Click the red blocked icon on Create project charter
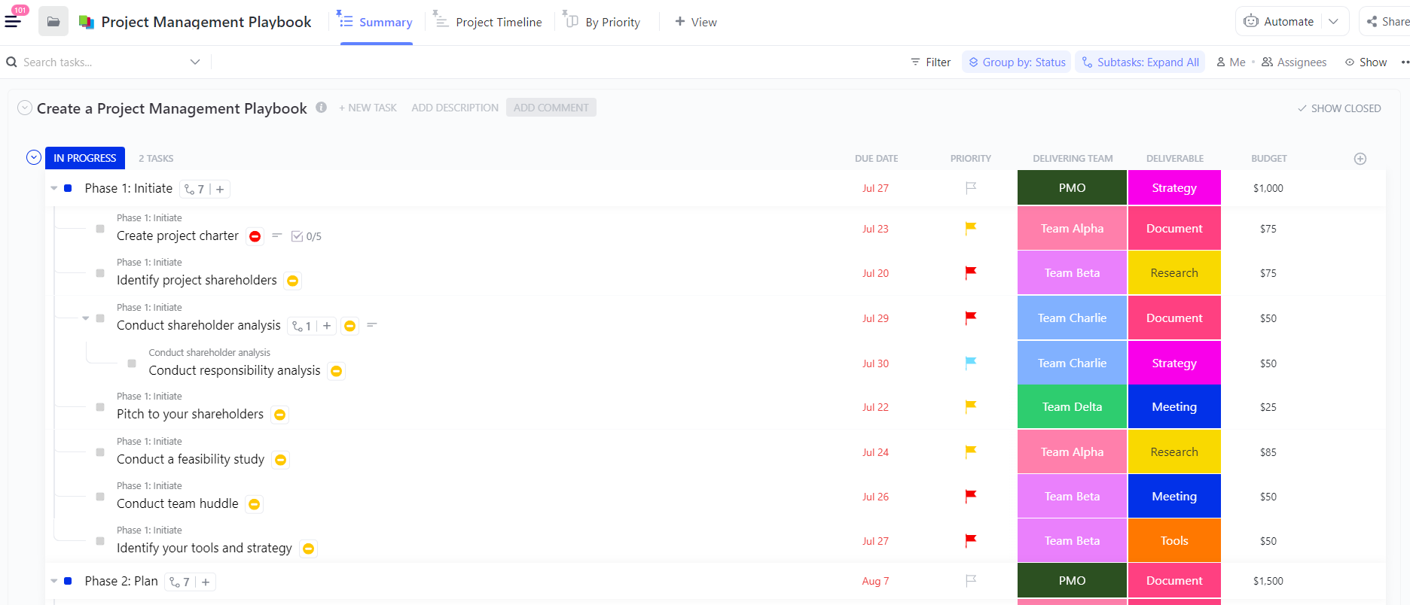Screen dimensions: 1410x605 255,236
